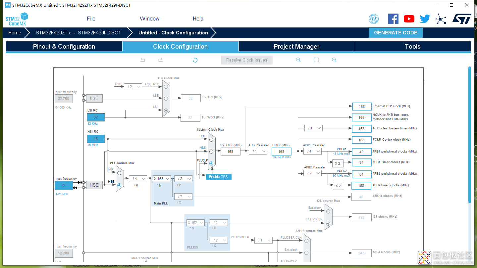This screenshot has height=268, width=477.
Task: Switch to Tools tab
Action: click(413, 47)
